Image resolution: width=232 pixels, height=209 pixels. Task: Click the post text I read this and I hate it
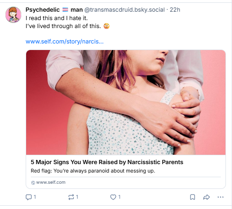(x=56, y=18)
